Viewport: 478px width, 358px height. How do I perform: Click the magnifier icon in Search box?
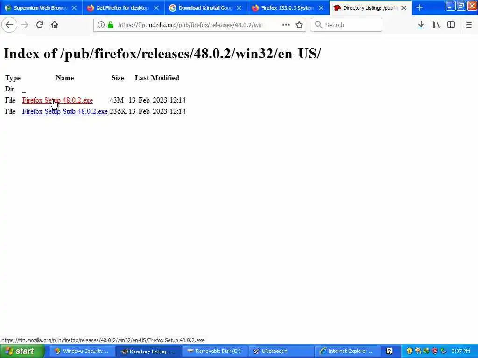318,25
